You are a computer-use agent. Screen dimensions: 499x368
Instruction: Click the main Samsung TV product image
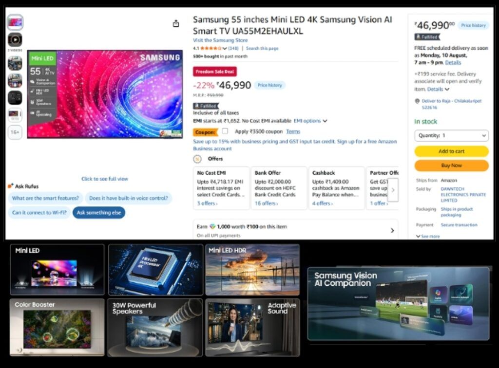105,94
